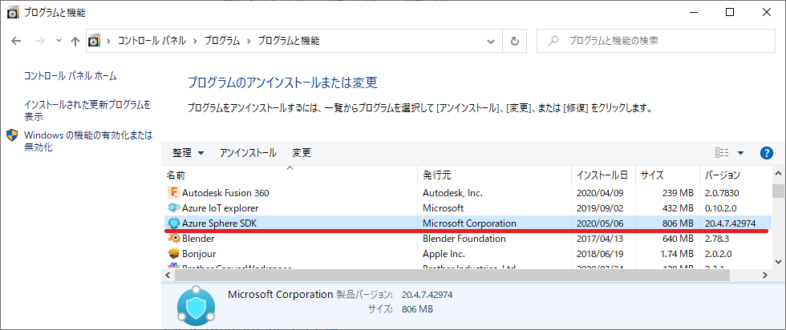
Task: Click コントロール パネル breadcrumb
Action: [x=152, y=41]
